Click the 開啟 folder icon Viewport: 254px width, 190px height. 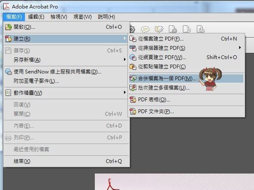pyautogui.click(x=8, y=27)
